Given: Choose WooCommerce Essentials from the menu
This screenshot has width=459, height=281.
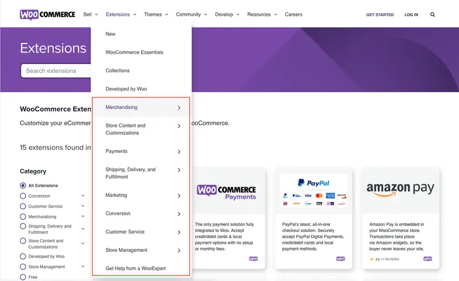Looking at the screenshot, I should [x=134, y=52].
